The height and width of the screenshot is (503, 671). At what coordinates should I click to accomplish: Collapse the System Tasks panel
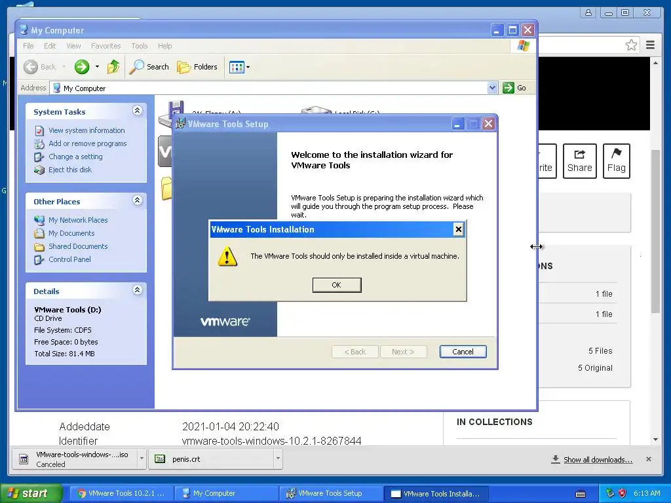[x=137, y=110]
